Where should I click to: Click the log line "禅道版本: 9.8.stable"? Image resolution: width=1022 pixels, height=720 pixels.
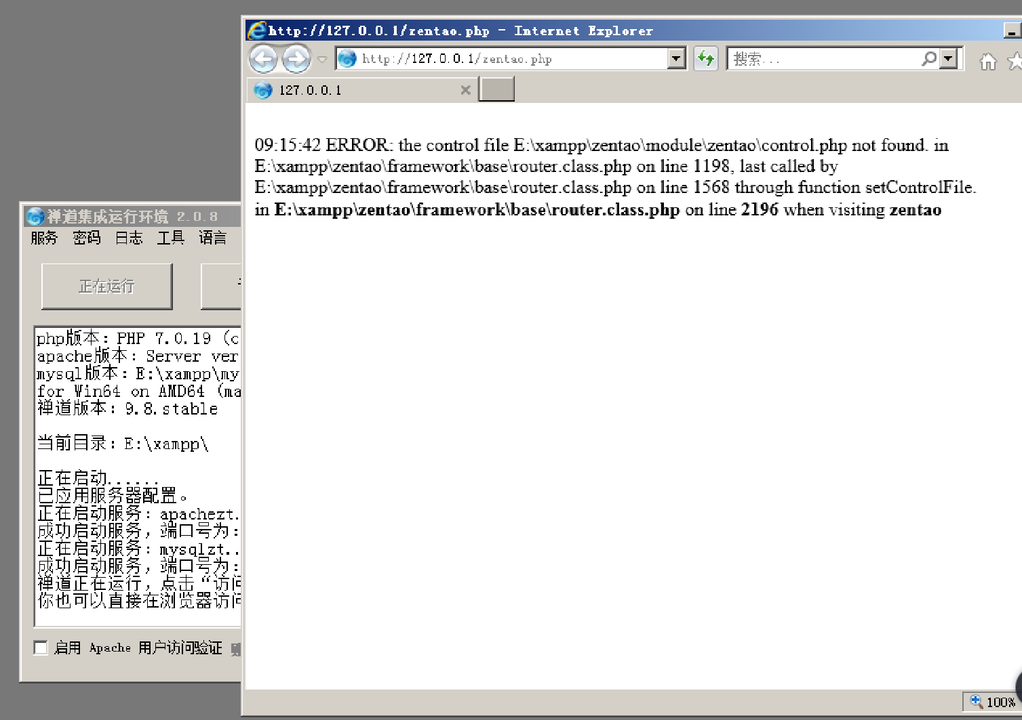point(127,408)
